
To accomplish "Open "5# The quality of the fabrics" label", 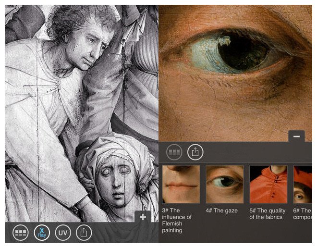I will (267, 214).
